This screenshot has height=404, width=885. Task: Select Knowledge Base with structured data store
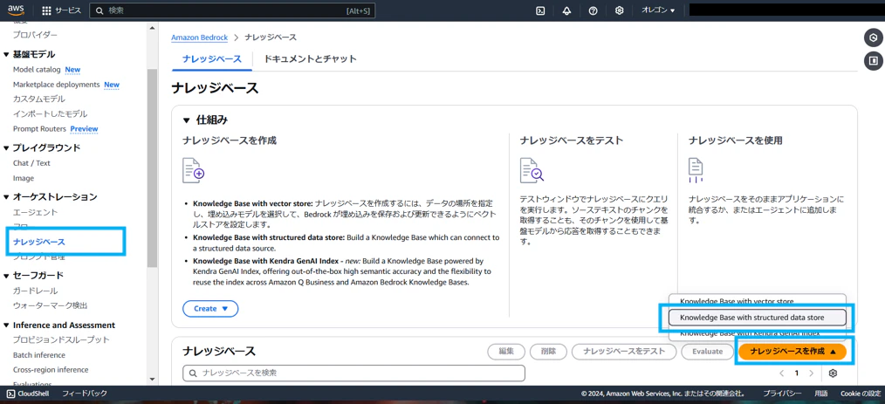coord(758,318)
